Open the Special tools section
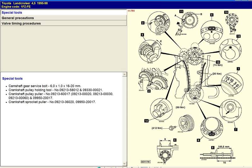 point(64,13)
